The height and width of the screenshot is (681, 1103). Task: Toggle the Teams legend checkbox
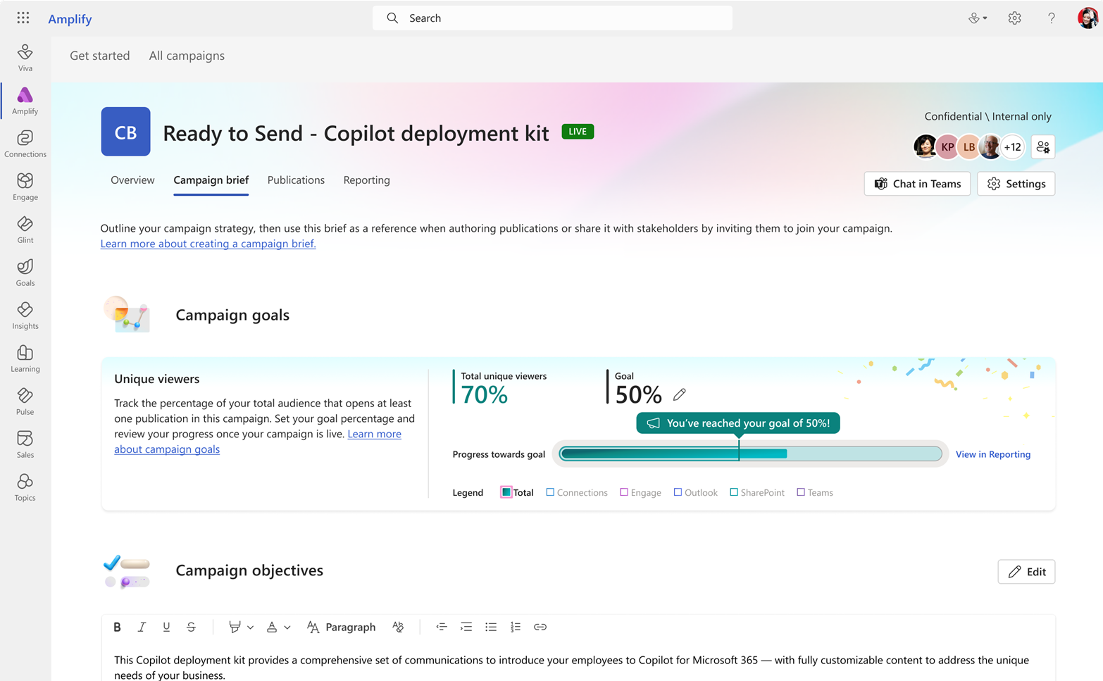click(x=801, y=492)
